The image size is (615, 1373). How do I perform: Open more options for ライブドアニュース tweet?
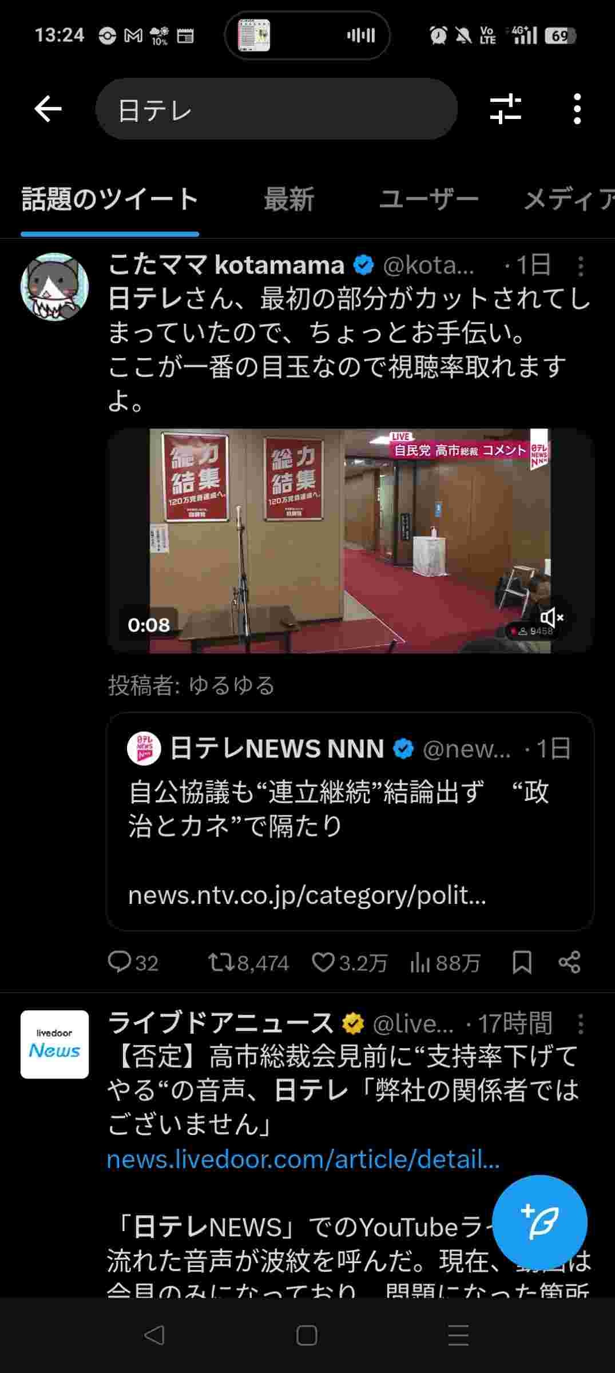point(581,1024)
